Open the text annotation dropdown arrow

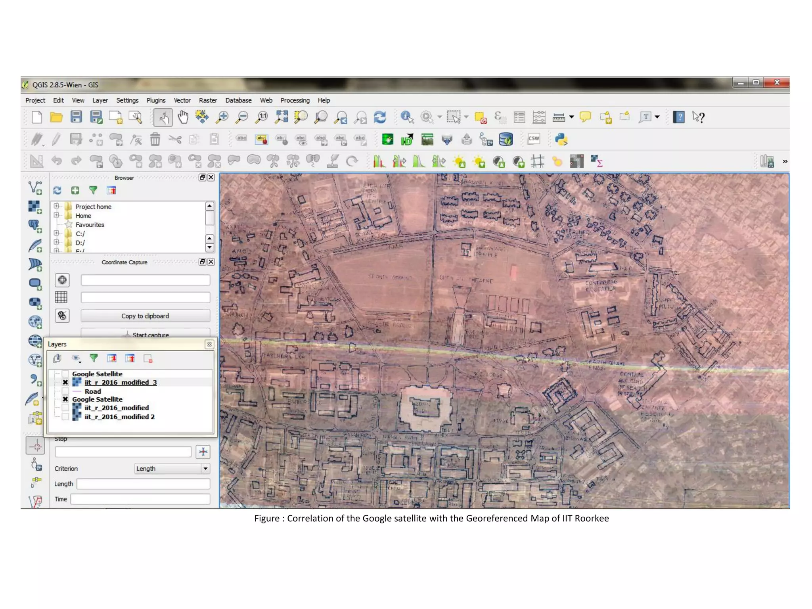pyautogui.click(x=657, y=117)
